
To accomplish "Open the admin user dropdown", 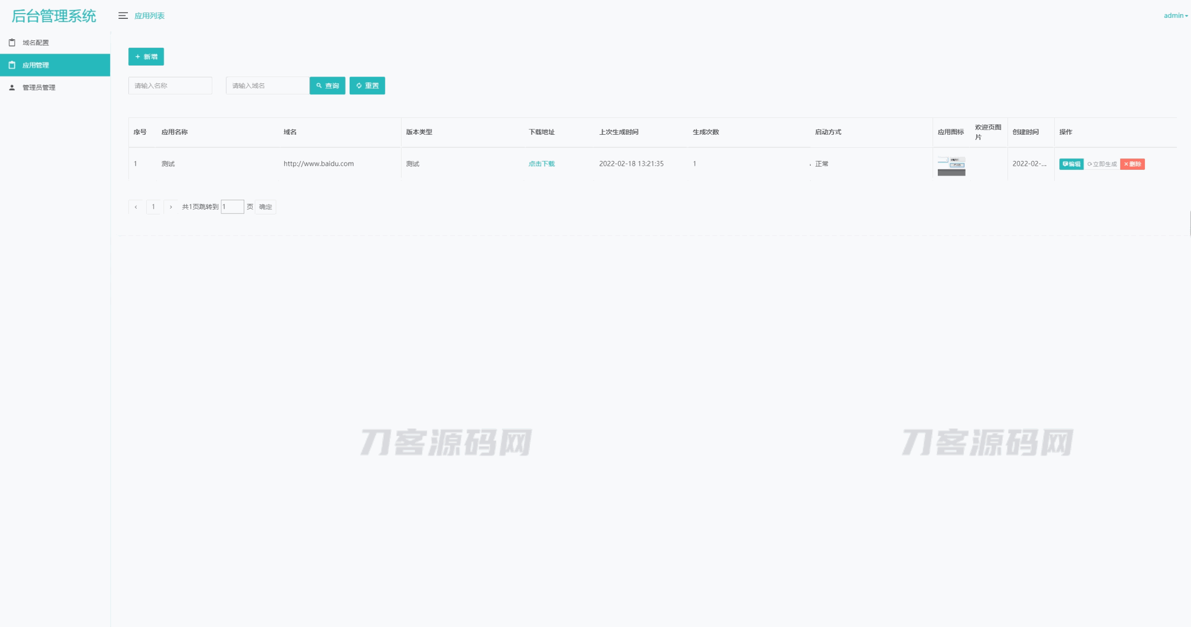I will (1175, 16).
